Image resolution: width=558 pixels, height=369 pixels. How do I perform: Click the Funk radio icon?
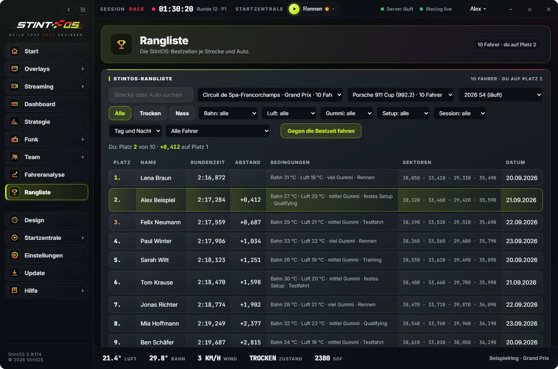(15, 139)
